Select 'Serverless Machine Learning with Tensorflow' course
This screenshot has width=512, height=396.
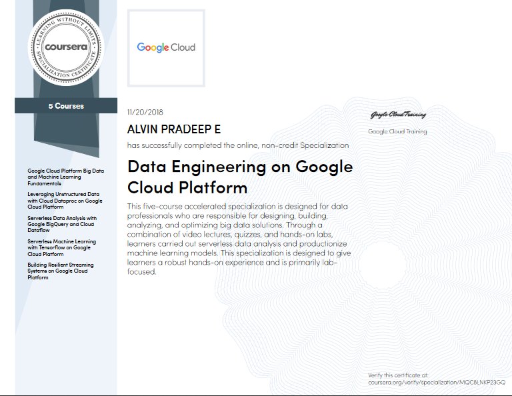coord(62,247)
